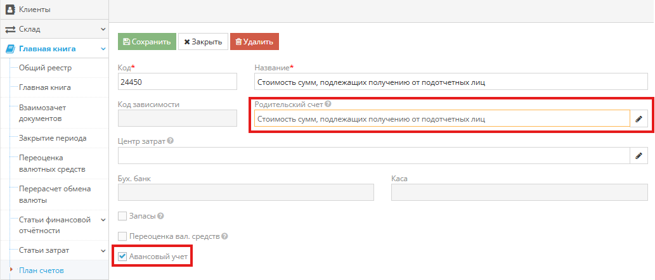Click the Склад arrows icon in sidebar
Screen dimensions: 655x280
(x=10, y=29)
